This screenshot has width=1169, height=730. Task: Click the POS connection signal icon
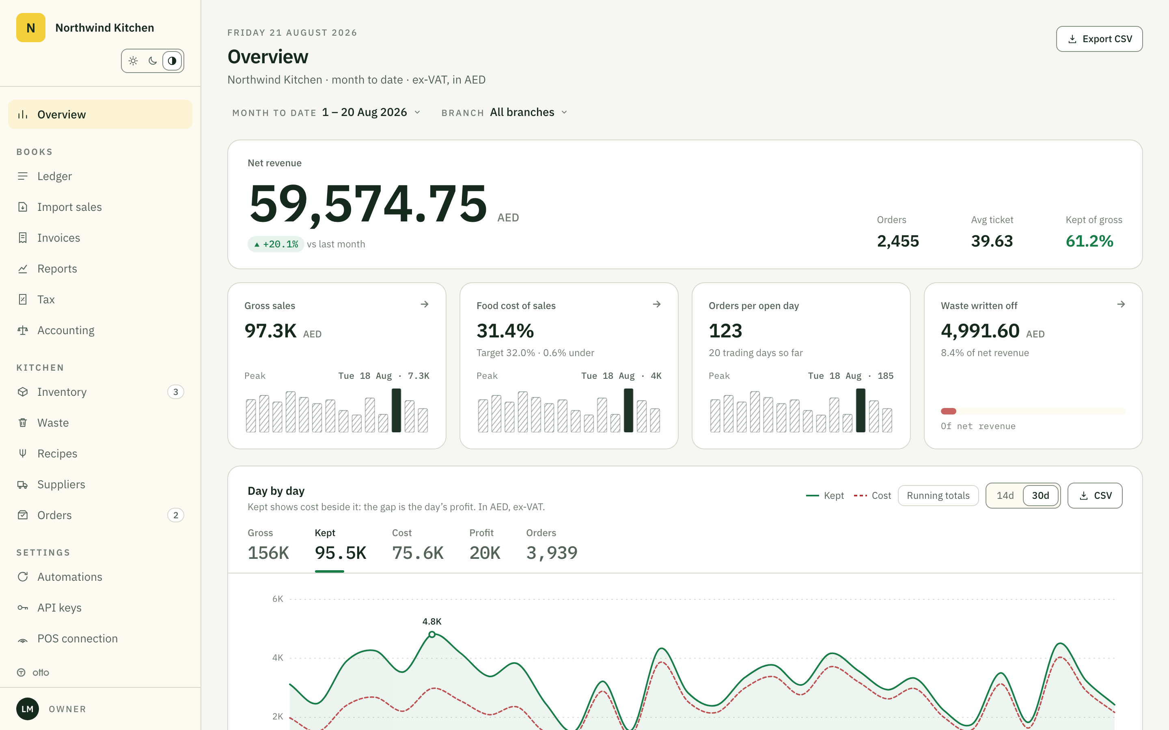(23, 639)
